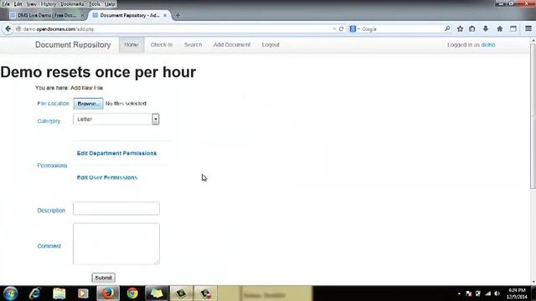Viewport: 536px width, 301px height.
Task: Open Google Chrome from the taskbar
Action: 132,293
